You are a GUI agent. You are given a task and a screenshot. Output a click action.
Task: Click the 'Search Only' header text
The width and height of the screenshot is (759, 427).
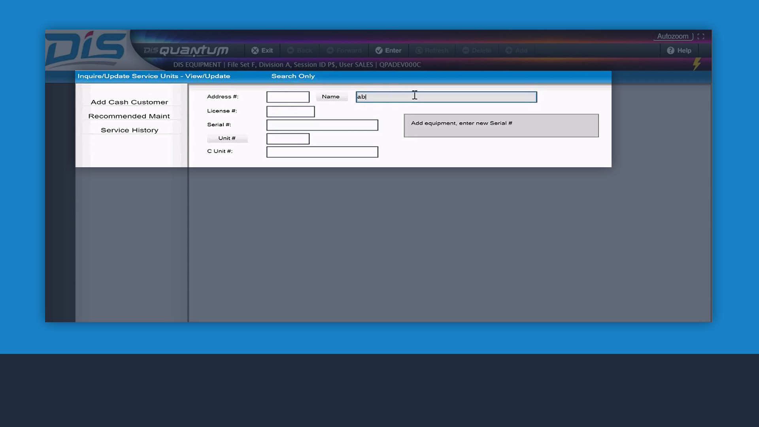pyautogui.click(x=293, y=76)
